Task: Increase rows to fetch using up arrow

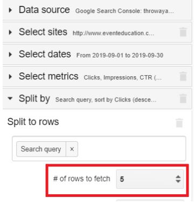Action: click(x=178, y=177)
